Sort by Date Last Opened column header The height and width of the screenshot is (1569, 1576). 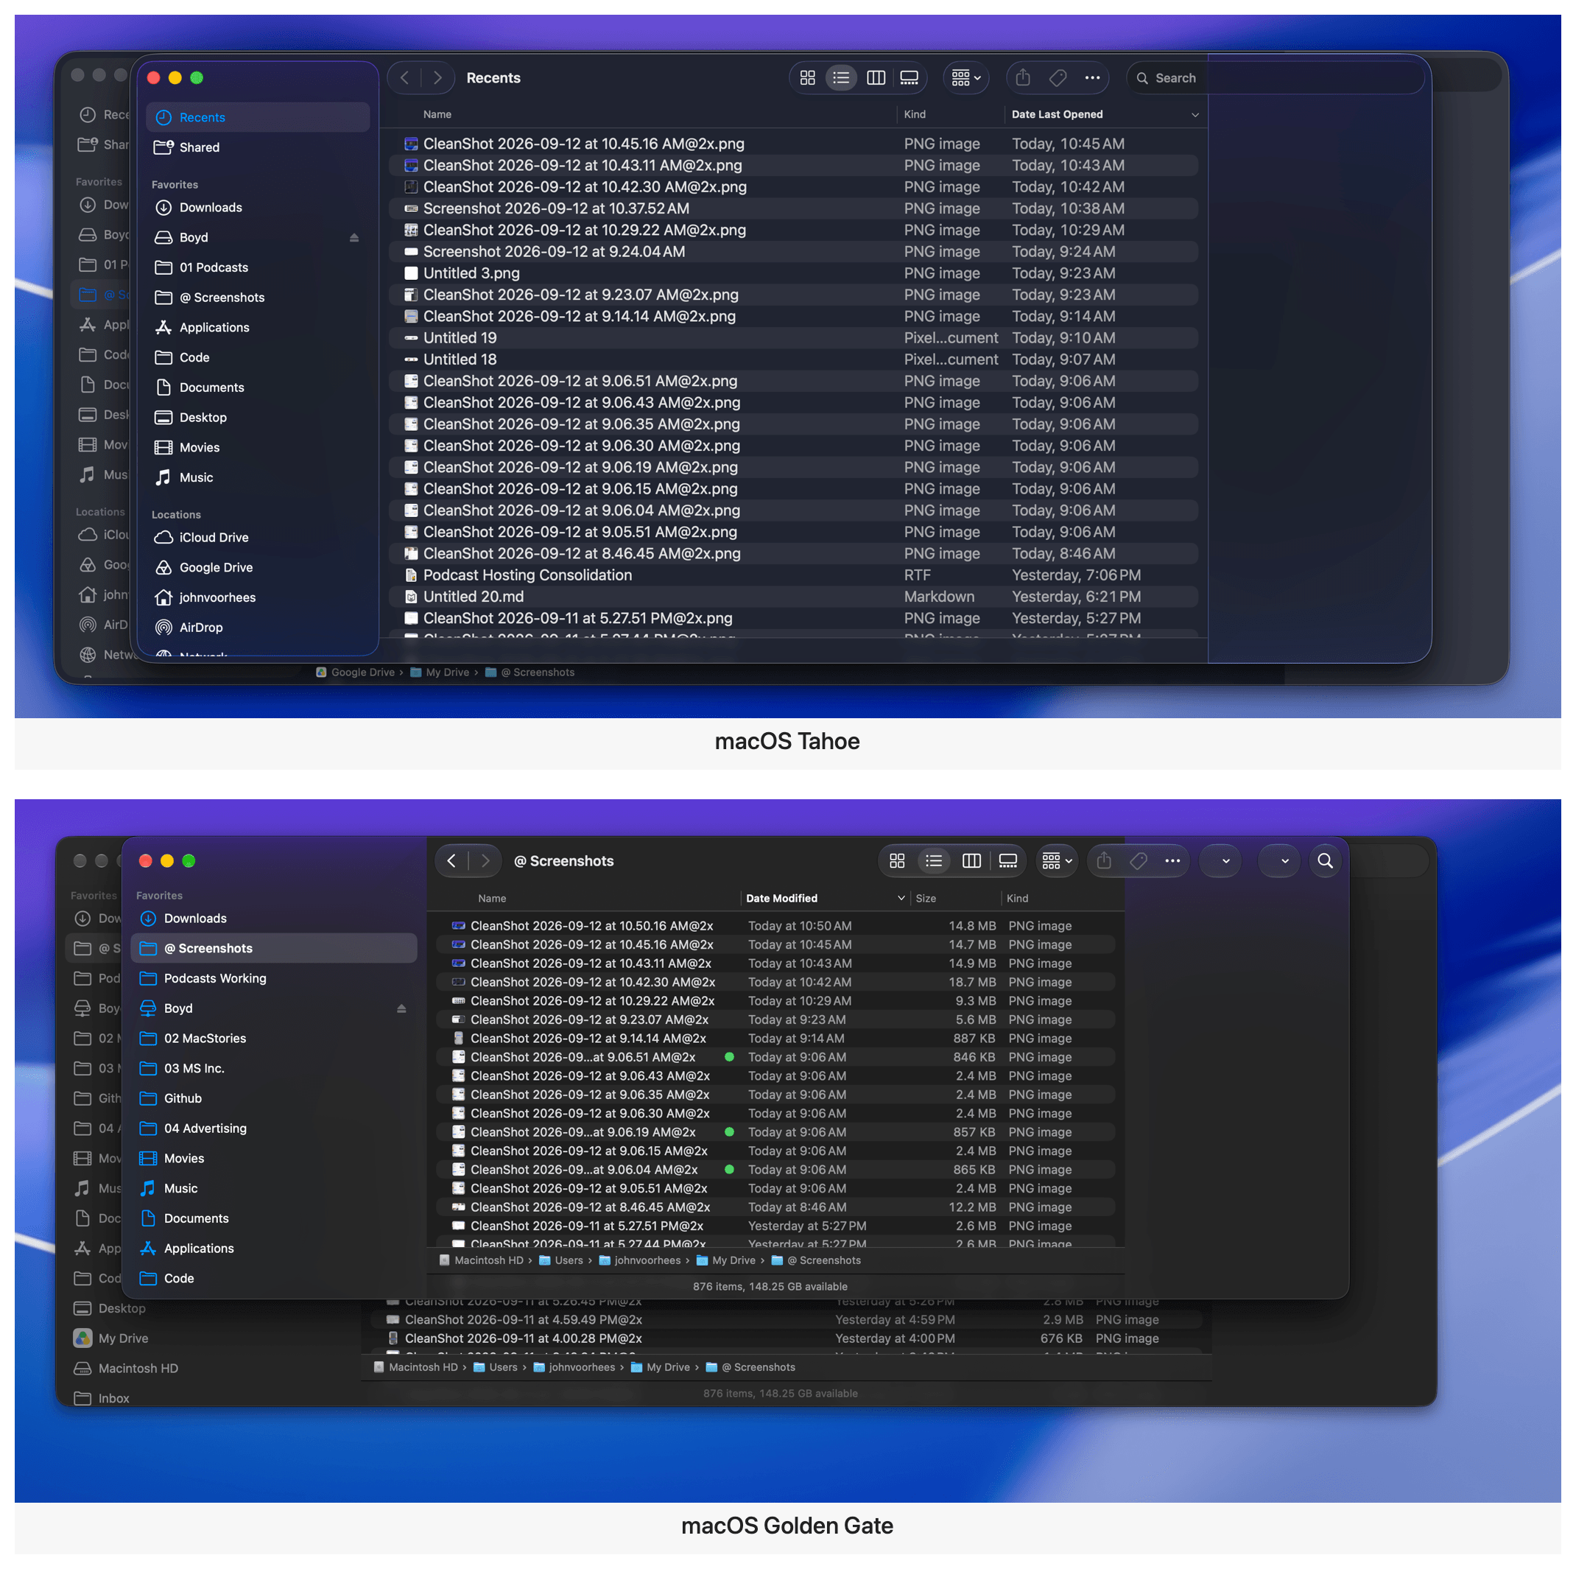1105,115
